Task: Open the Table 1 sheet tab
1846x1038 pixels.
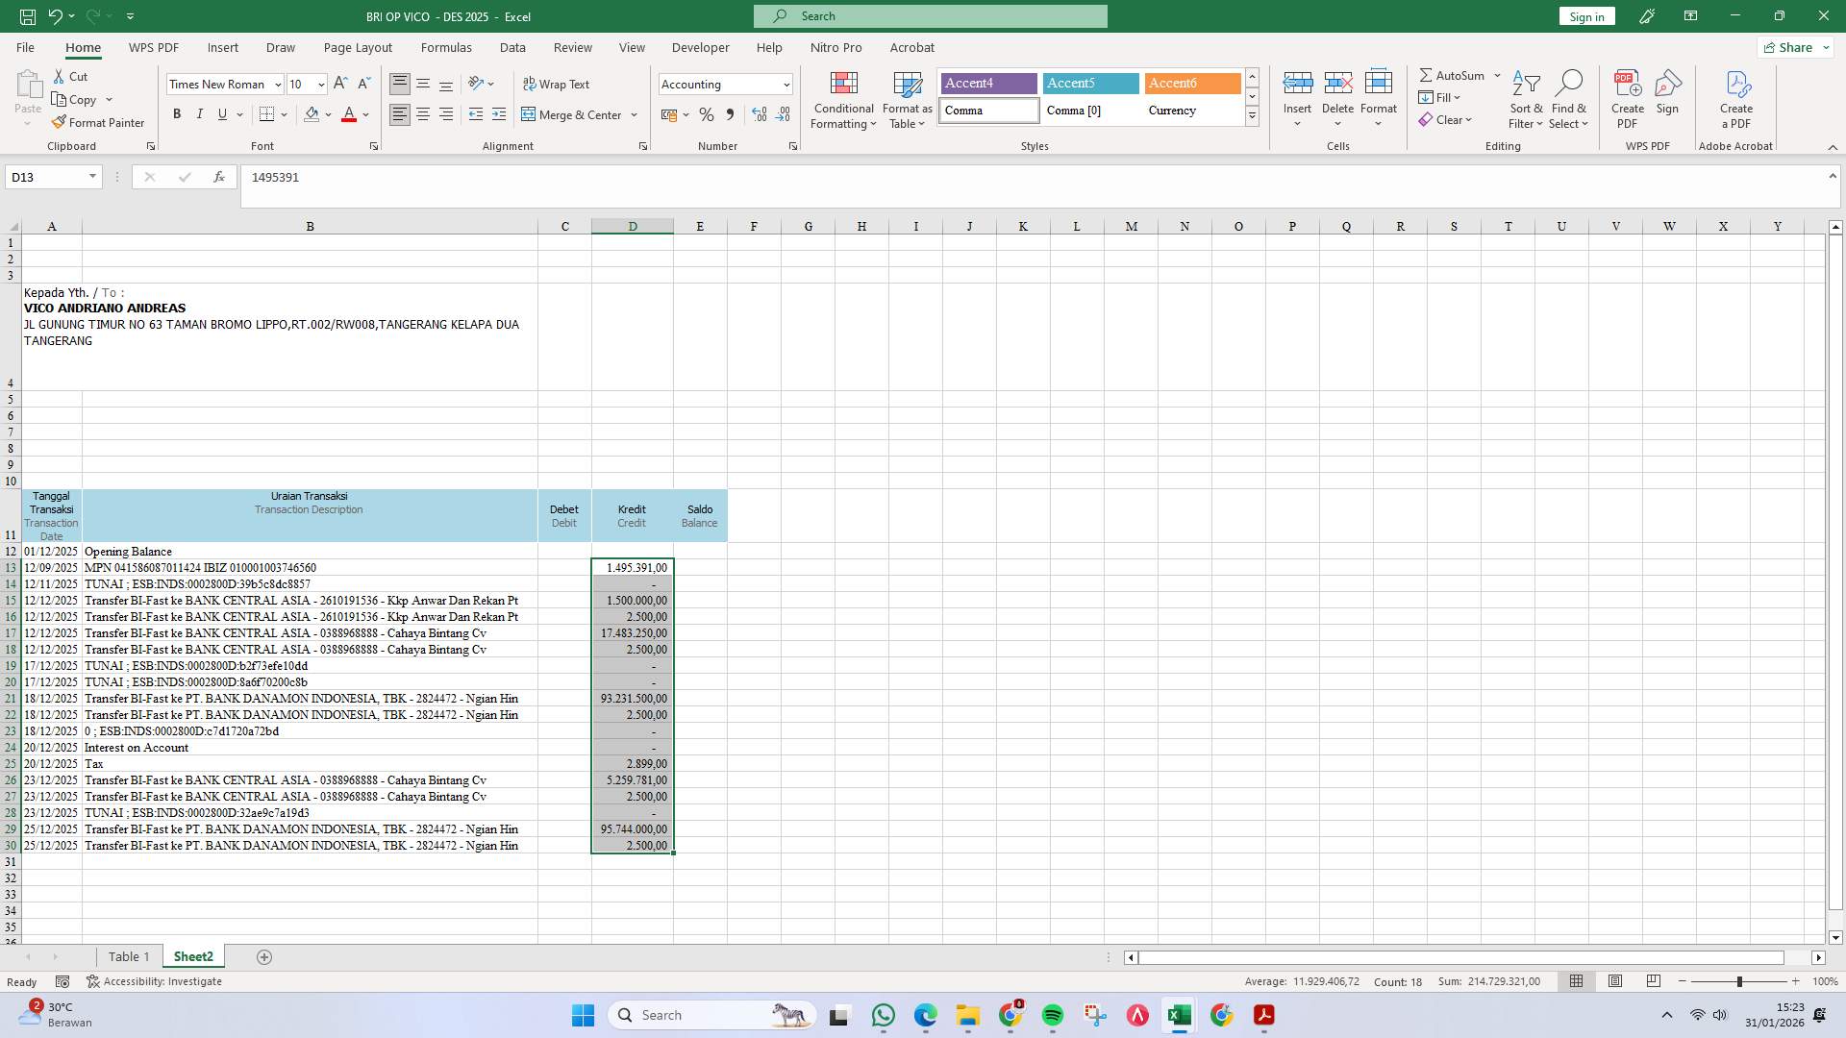Action: (x=129, y=956)
